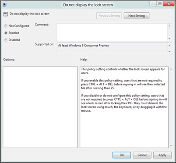Click the Previous Setting button
The height and width of the screenshot is (163, 176).
pyautogui.click(x=109, y=16)
